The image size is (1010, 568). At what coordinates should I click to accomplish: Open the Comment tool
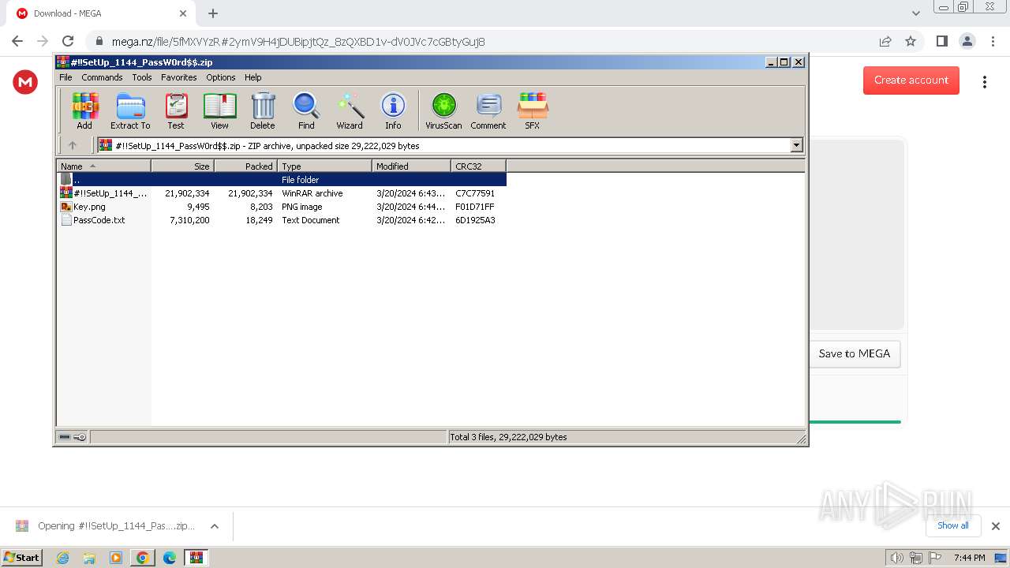488,110
